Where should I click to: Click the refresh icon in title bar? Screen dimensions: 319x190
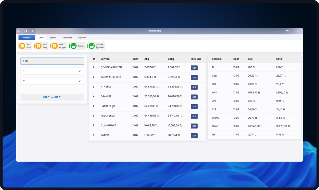tap(26, 31)
